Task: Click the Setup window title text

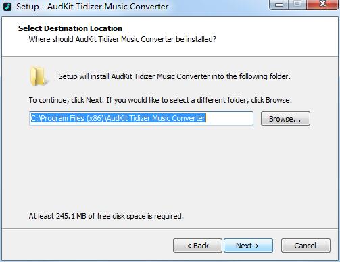Action: (93, 7)
